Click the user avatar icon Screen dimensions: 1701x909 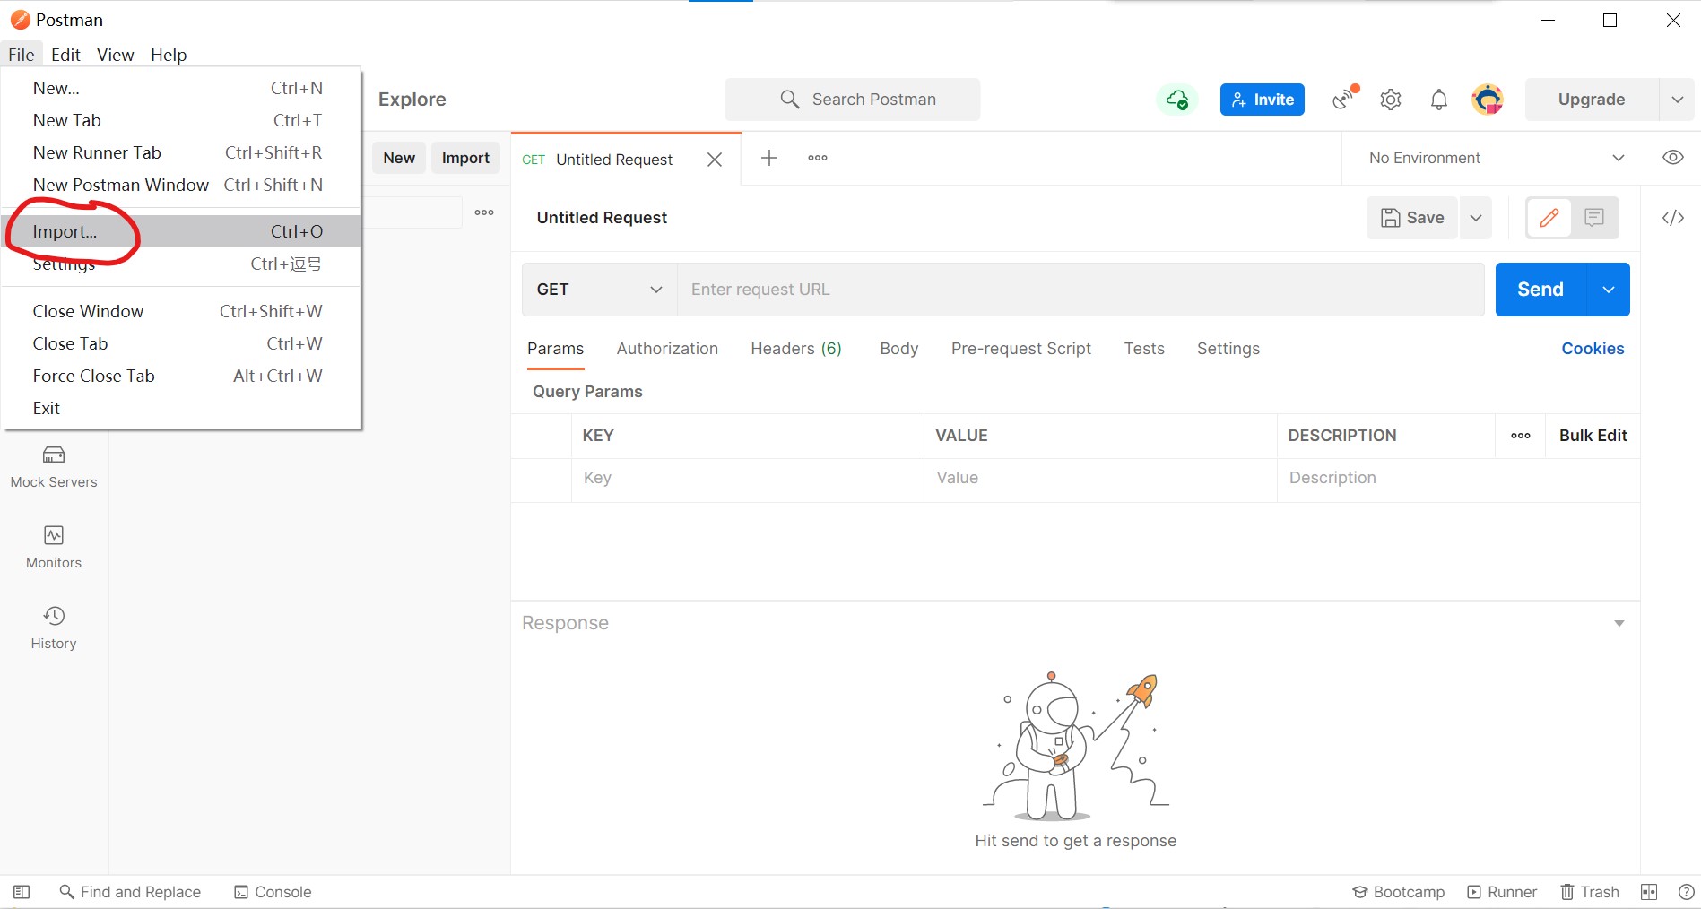1488,100
